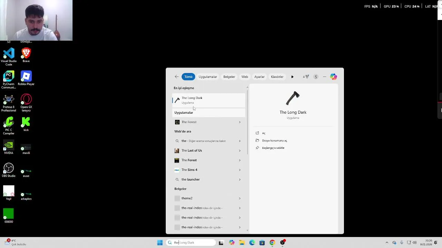Switch to Belgeler filter tab

(x=229, y=77)
